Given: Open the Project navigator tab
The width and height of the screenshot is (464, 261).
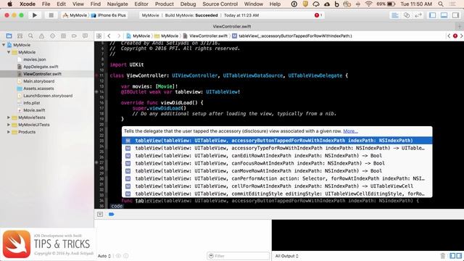Looking at the screenshot, I should (x=9, y=36).
